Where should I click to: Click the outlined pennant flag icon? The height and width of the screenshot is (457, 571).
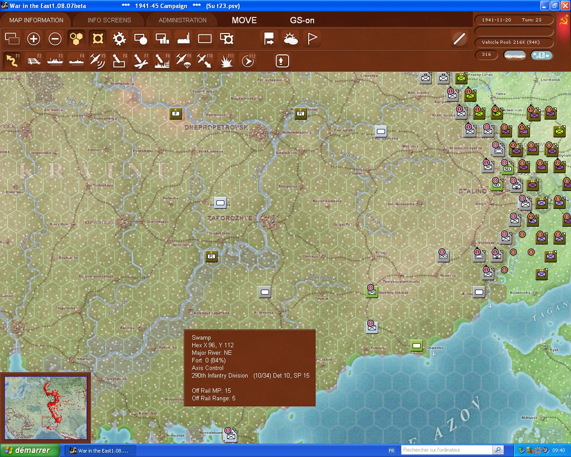(x=312, y=39)
